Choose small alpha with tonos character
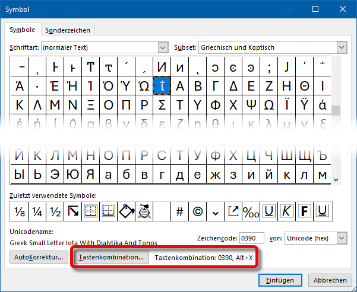Screen dimensions: 357x292 [323, 105]
